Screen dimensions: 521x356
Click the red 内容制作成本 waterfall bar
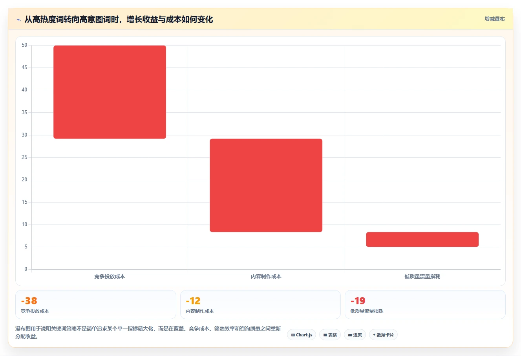click(x=266, y=185)
